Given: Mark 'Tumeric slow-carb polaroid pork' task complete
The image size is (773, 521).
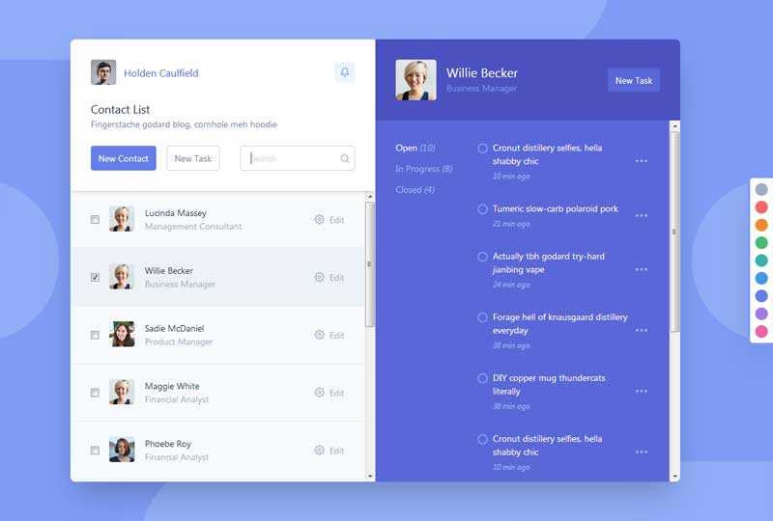Looking at the screenshot, I should pyautogui.click(x=483, y=209).
